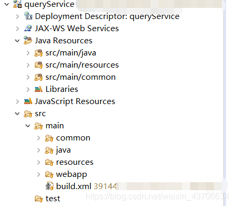Click the JAX-WS Web Services icon

[x=28, y=29]
